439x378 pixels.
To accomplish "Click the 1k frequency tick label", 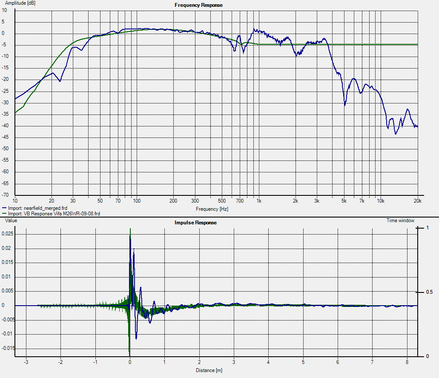I will (259, 201).
